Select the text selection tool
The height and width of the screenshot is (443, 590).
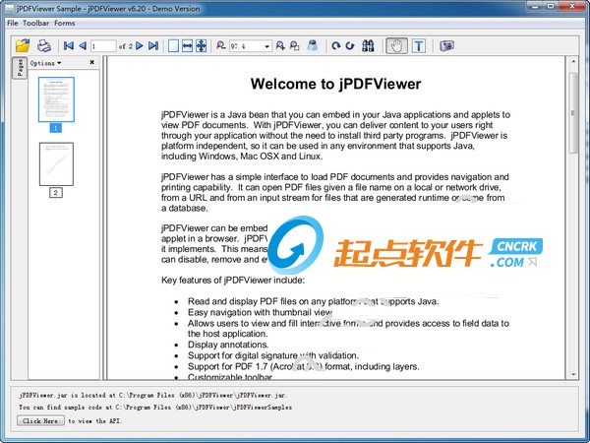tap(419, 46)
